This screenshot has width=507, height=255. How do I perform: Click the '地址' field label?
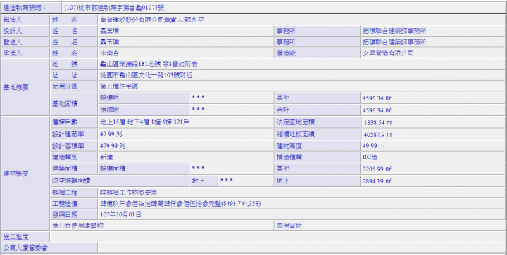coord(65,75)
